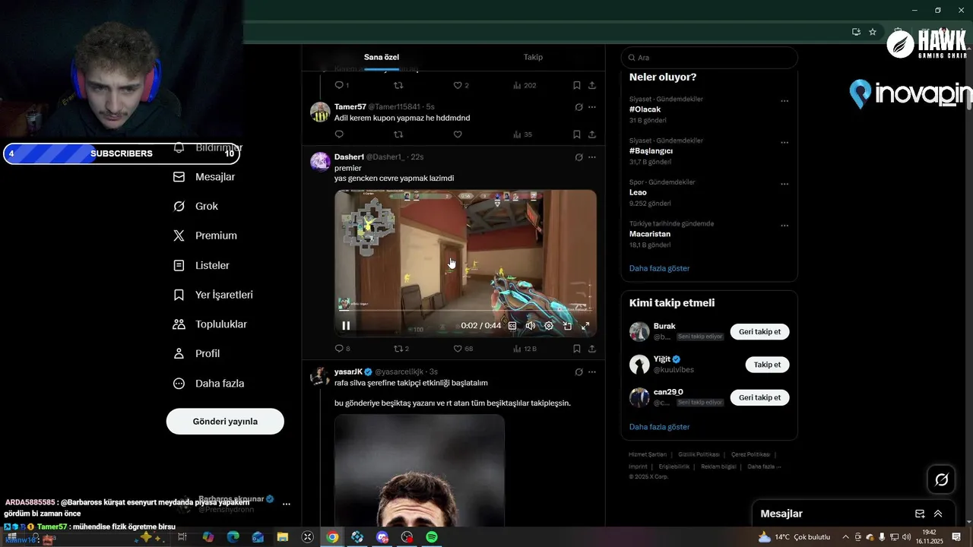Open more options for Dasher1's post
Screen dimensions: 973x547
tap(592, 157)
